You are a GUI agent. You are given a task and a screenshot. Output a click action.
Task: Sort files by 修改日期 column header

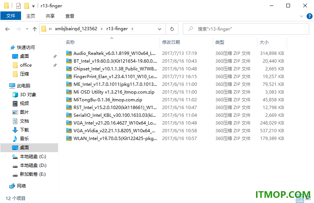tap(171, 42)
